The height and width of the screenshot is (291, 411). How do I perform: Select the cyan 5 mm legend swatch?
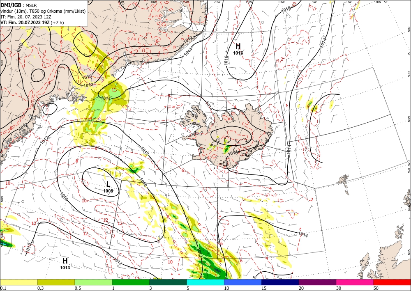point(205,282)
